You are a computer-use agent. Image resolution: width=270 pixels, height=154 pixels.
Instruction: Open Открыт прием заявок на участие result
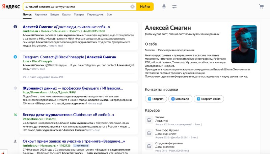[x=74, y=141]
